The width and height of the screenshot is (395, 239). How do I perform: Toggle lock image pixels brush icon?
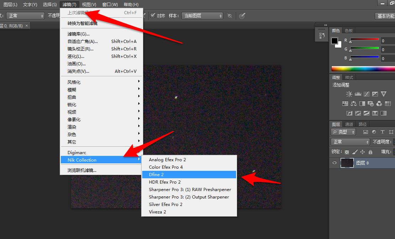click(355, 152)
